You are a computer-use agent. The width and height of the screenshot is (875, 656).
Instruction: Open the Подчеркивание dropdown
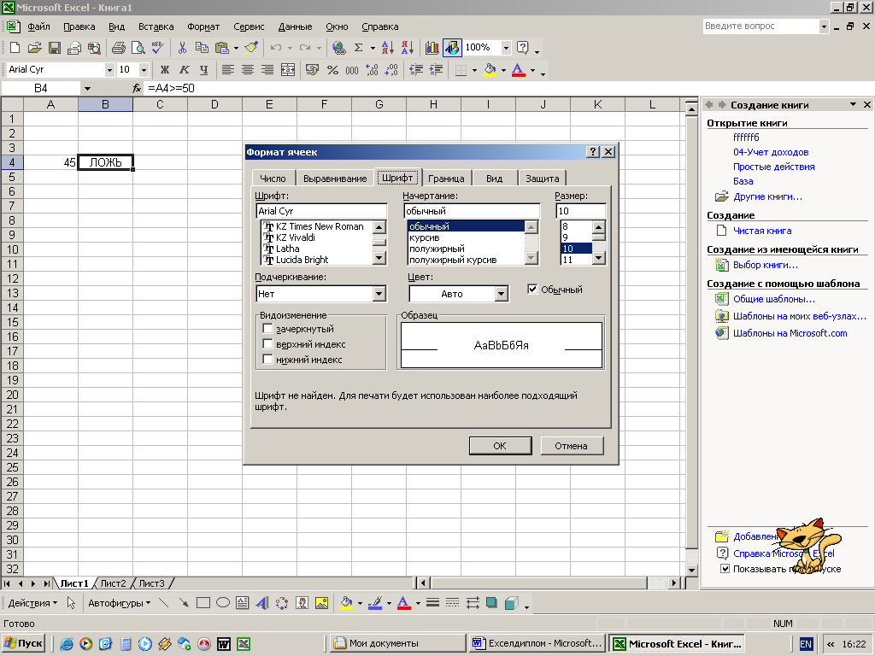(379, 294)
